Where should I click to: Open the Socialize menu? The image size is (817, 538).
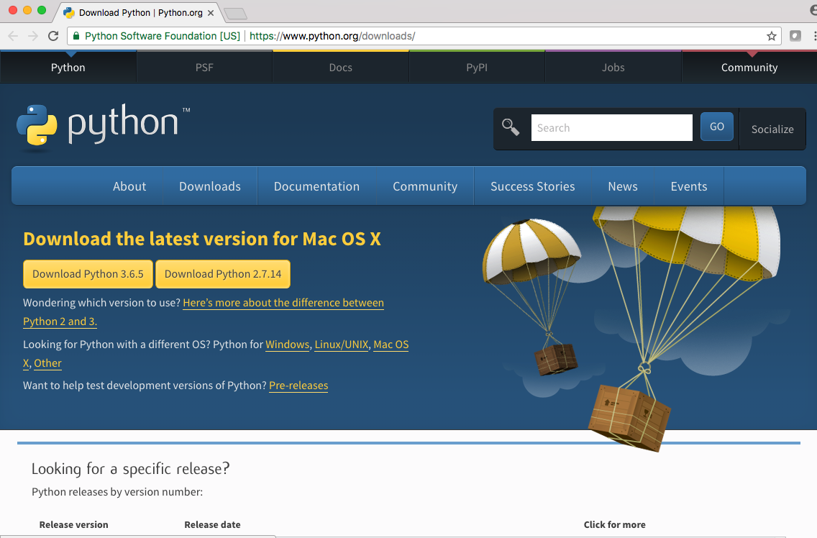point(772,129)
